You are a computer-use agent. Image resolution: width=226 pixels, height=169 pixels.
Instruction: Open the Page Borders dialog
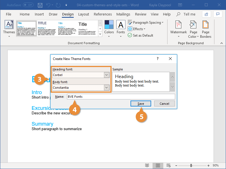206,29
